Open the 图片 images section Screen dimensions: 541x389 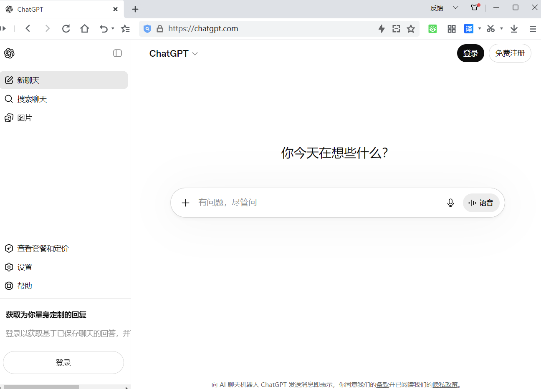pos(64,118)
